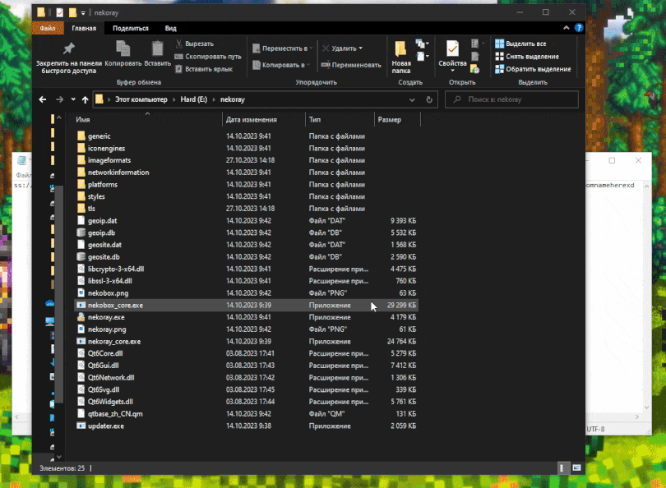This screenshot has width=666, height=488.
Task: Click Переименовать in ribbon
Action: [x=351, y=65]
